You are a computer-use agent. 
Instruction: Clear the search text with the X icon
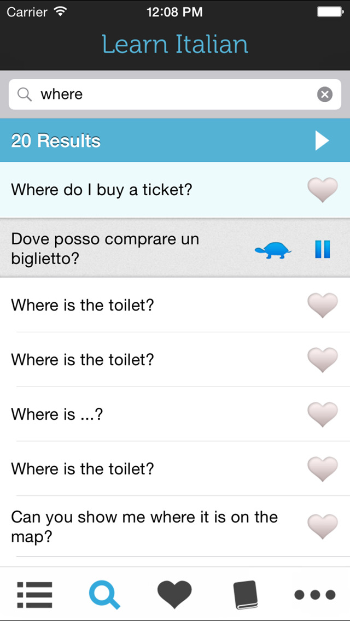pyautogui.click(x=325, y=95)
